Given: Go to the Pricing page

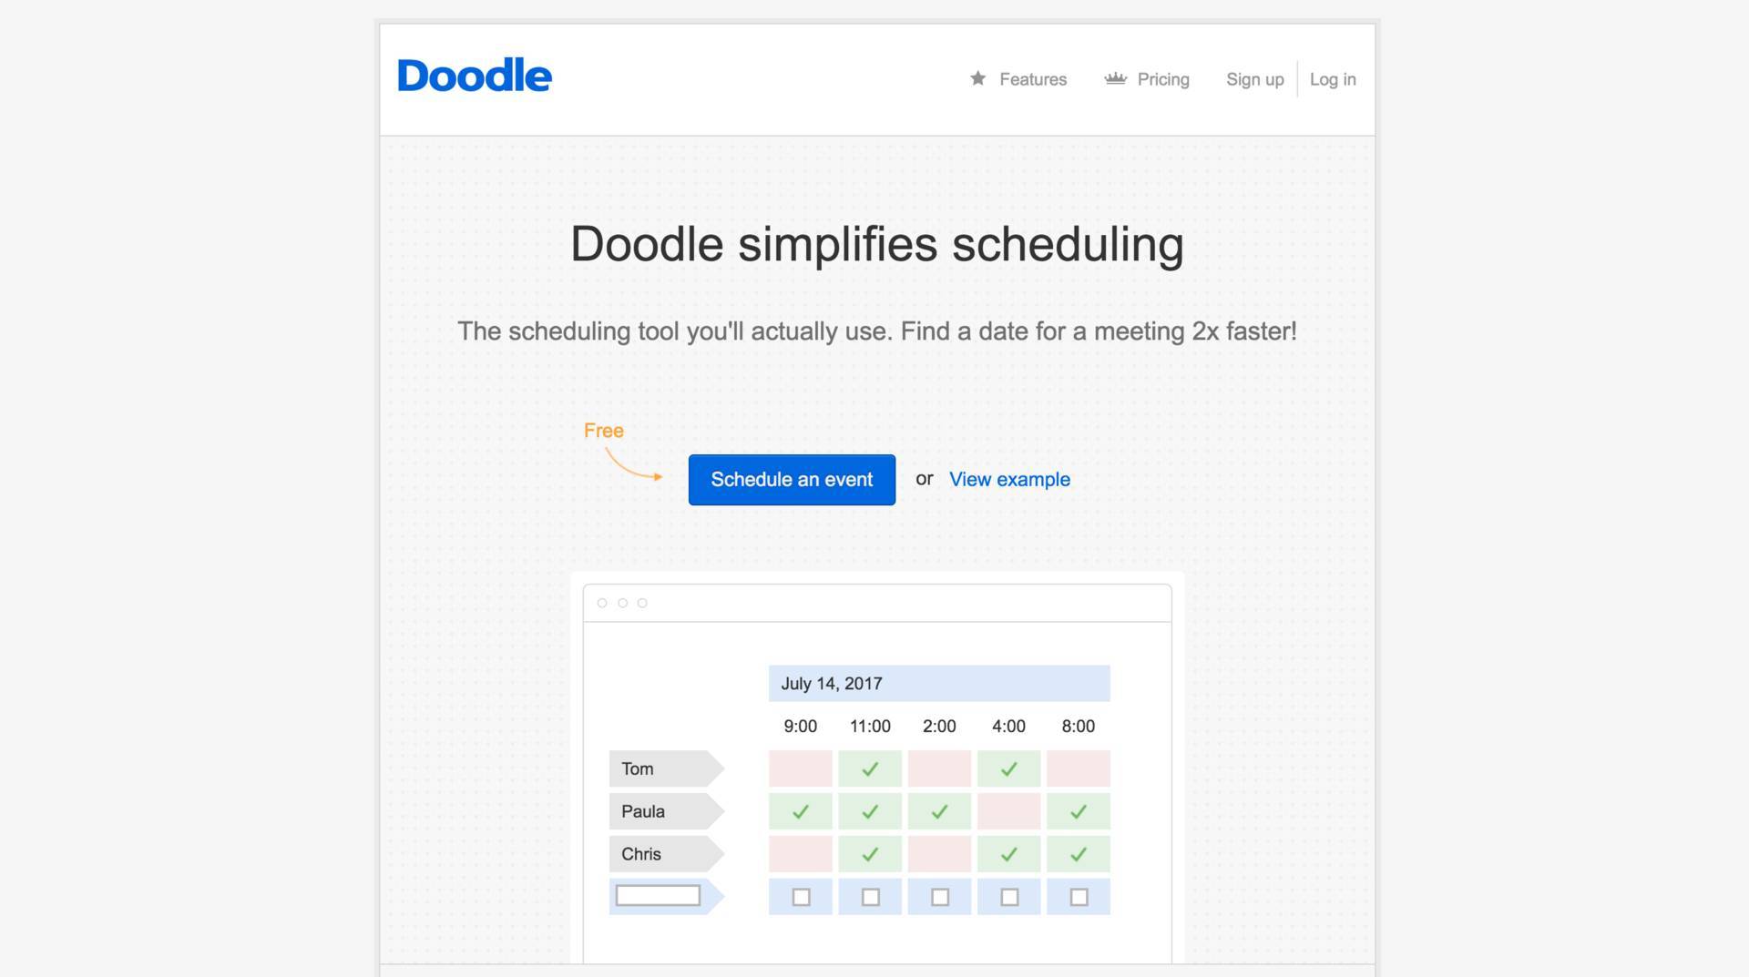Looking at the screenshot, I should tap(1162, 79).
